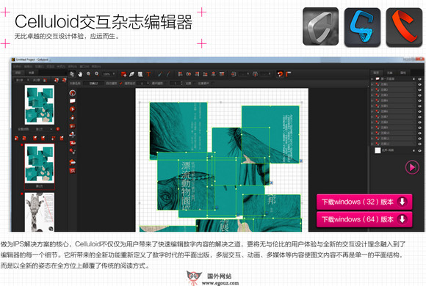Click the white swatch in bottom layer row
The width and height of the screenshot is (426, 286).
(x=378, y=150)
